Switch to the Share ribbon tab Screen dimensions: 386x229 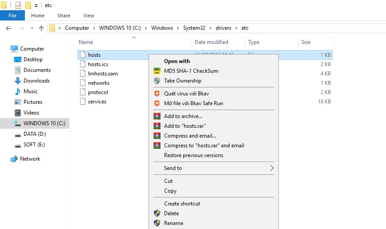point(64,16)
